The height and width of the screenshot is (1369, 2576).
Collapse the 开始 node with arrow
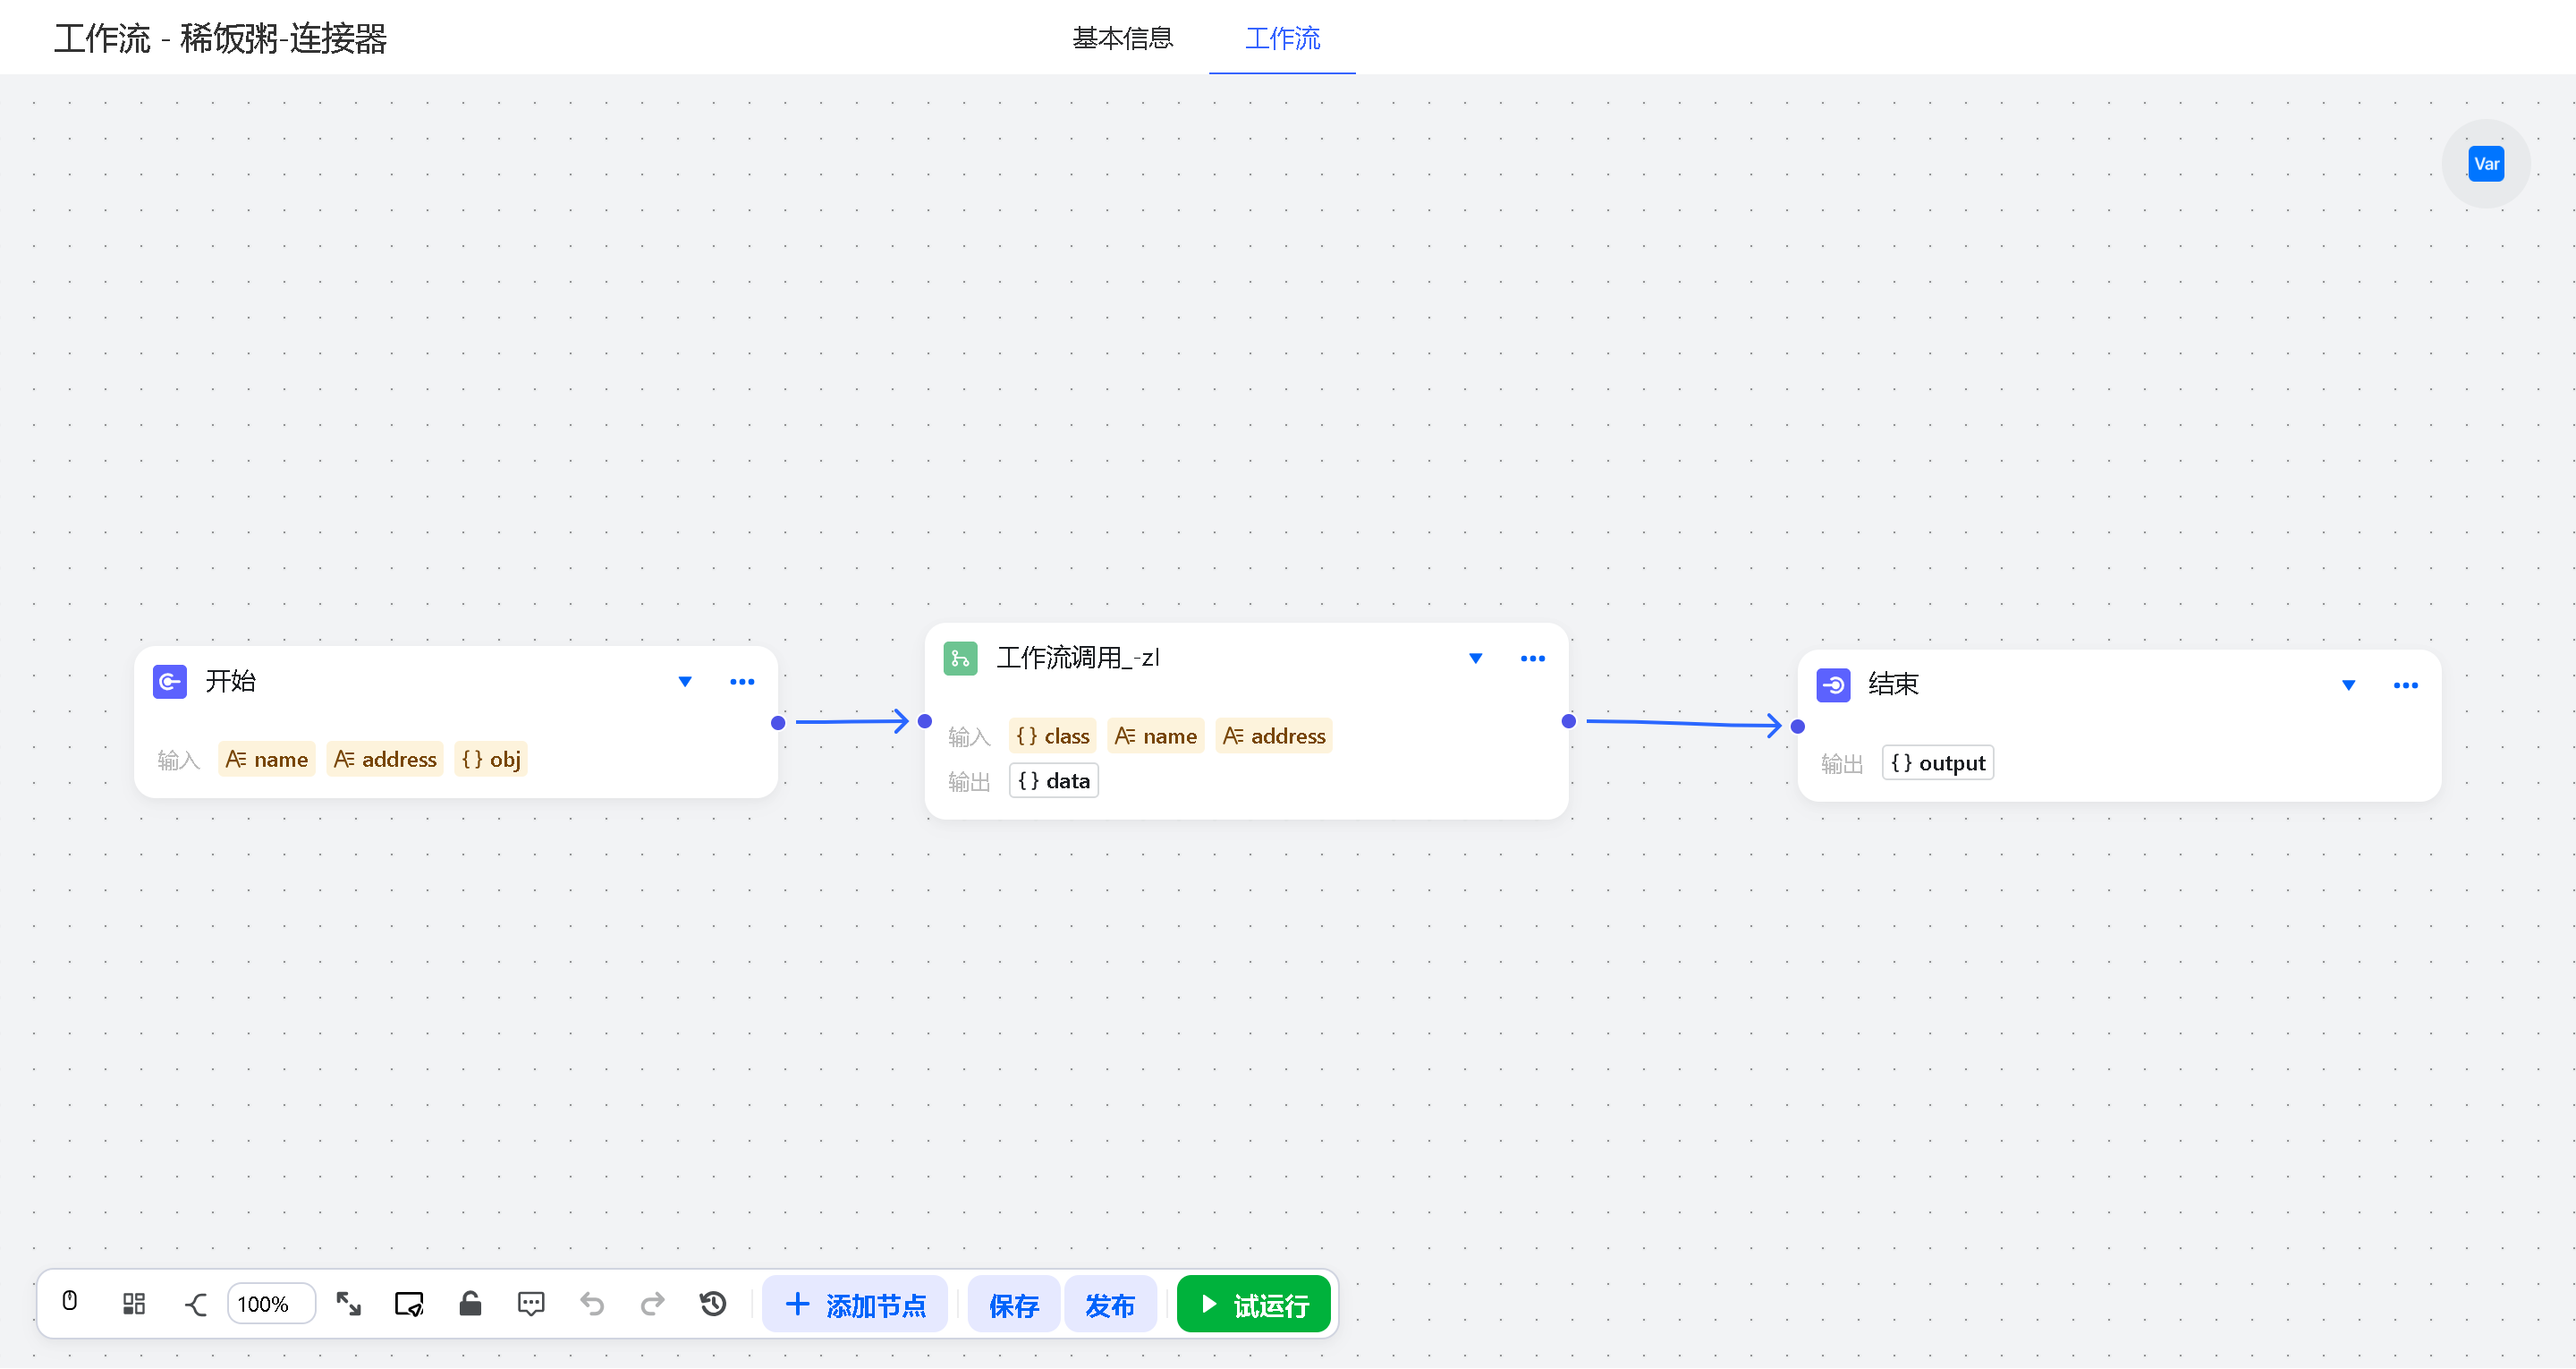point(685,683)
